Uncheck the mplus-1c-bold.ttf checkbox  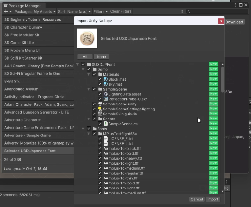(x=100, y=153)
